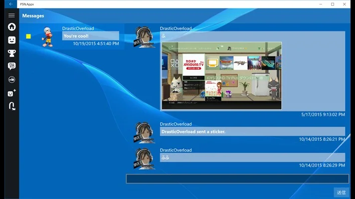
Task: Click the round face icon below messages
Action: (x=12, y=80)
